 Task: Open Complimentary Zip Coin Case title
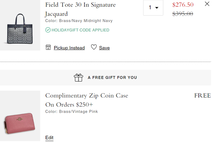pos(87,100)
